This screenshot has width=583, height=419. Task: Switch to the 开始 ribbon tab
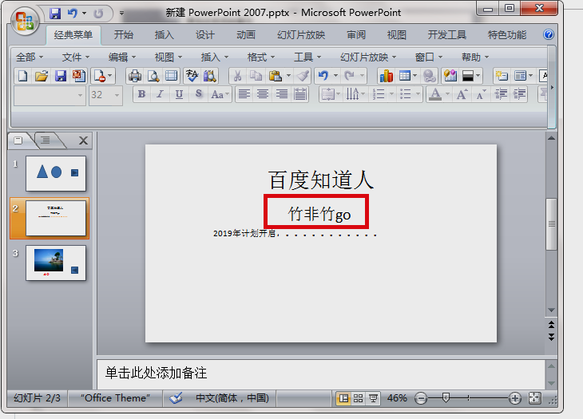(x=124, y=35)
